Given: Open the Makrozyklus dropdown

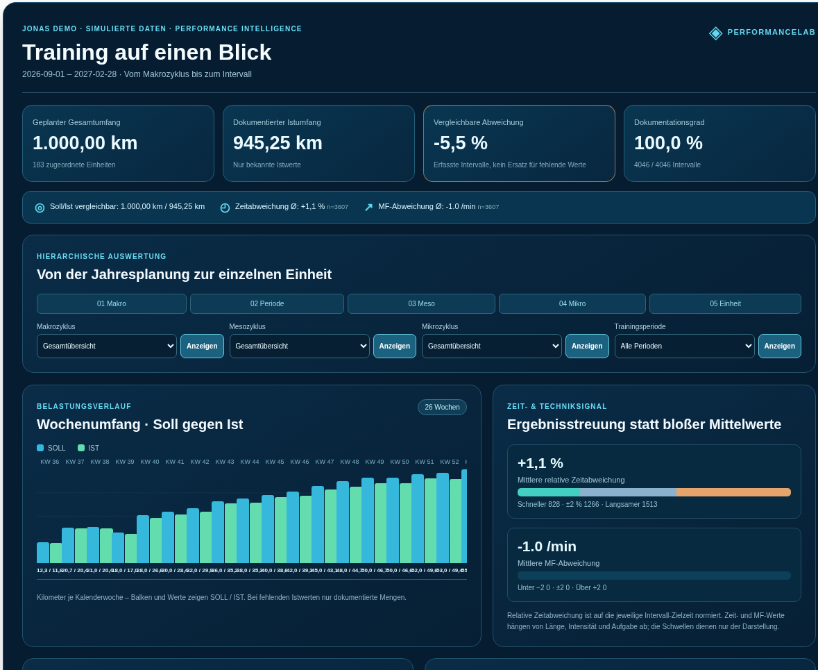Looking at the screenshot, I should coord(106,346).
